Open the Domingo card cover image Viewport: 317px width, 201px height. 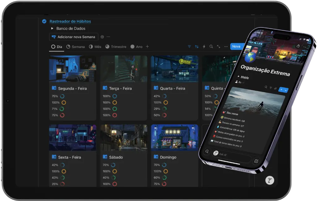click(175, 138)
